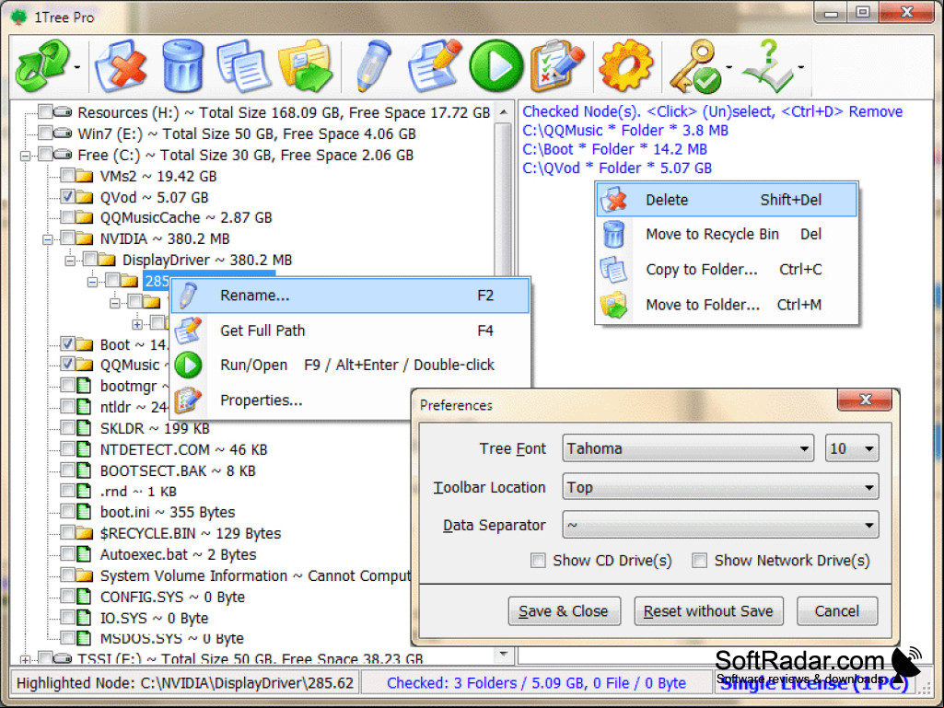
Task: Click the Move to Folder toolbar icon
Action: coord(305,66)
